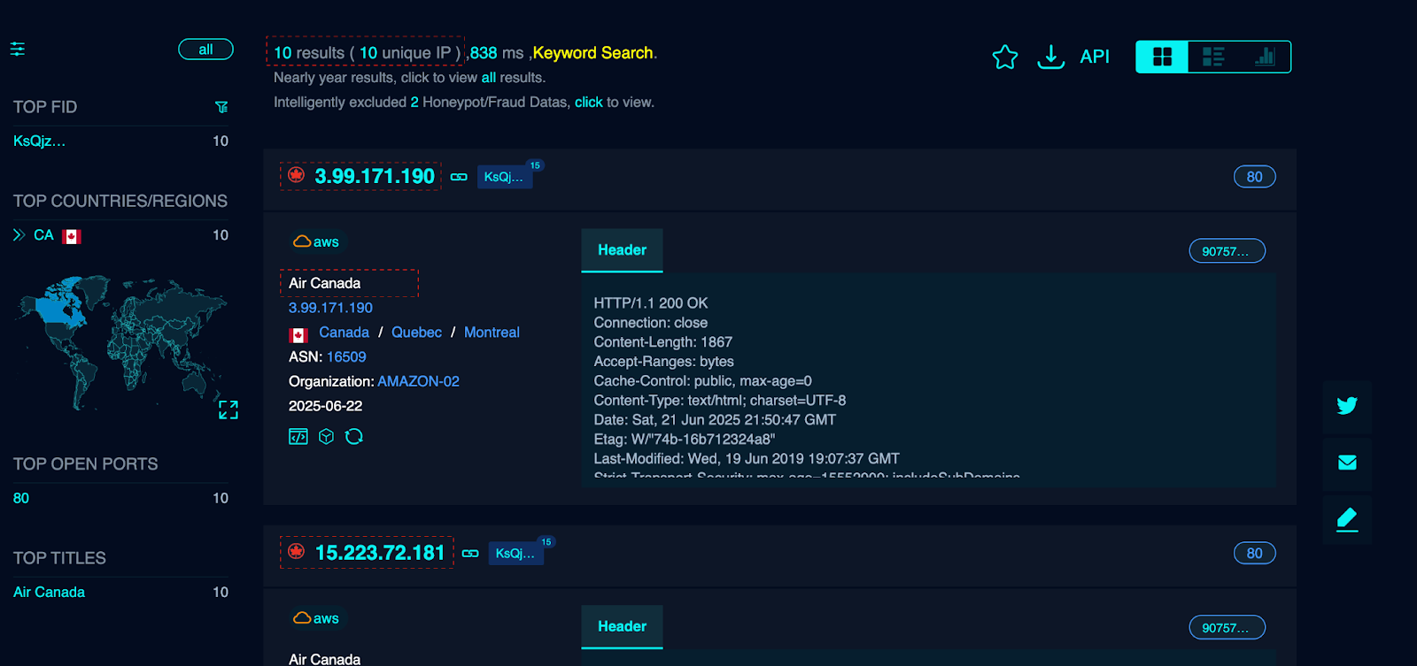The image size is (1417, 666).
Task: Click Canada flag next to Canada link
Action: [298, 335]
